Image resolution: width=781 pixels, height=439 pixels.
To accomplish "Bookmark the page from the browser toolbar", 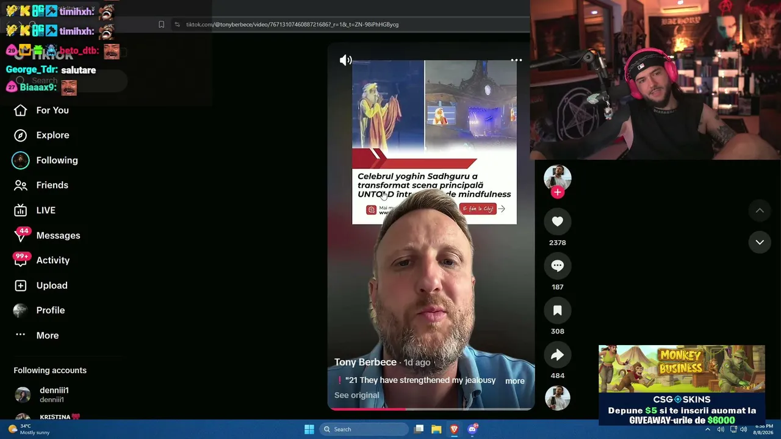I will coord(161,24).
